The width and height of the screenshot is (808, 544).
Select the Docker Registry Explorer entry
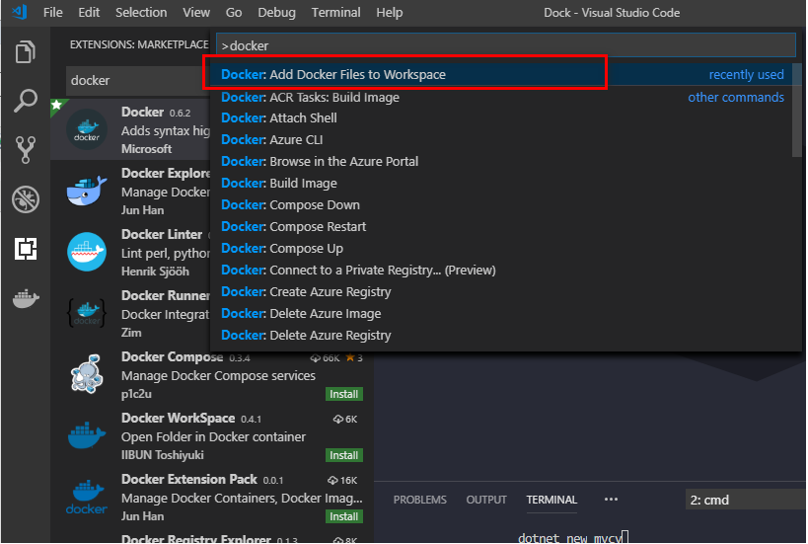pyautogui.click(x=212, y=538)
